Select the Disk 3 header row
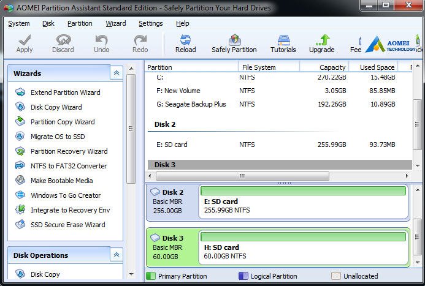The height and width of the screenshot is (286, 425). point(280,165)
